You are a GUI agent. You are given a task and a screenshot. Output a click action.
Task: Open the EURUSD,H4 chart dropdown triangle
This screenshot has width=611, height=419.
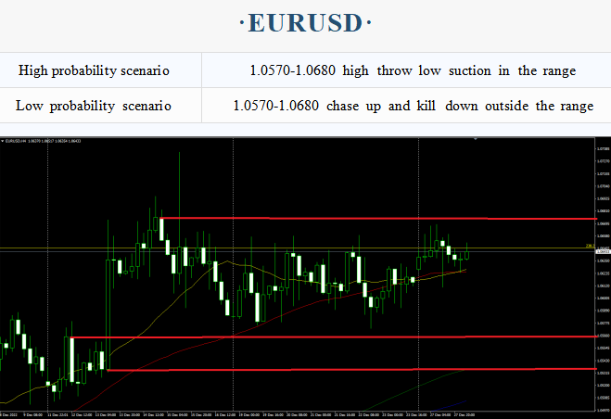pos(3,141)
